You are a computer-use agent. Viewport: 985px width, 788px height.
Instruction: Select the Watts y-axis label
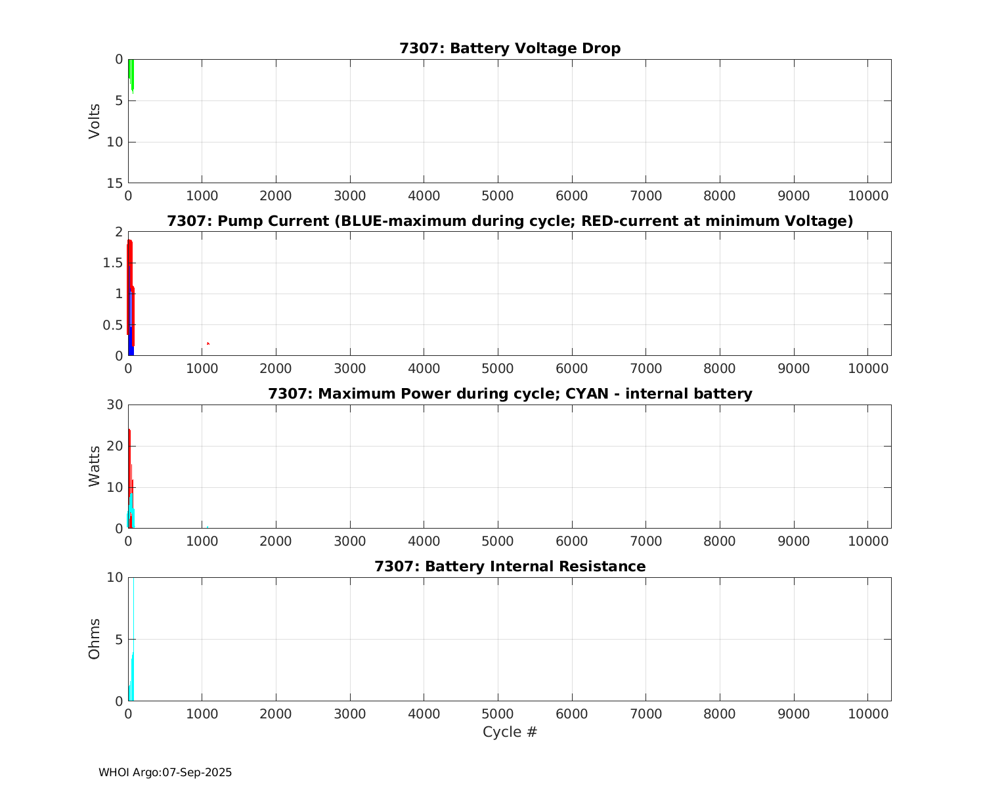[x=95, y=466]
